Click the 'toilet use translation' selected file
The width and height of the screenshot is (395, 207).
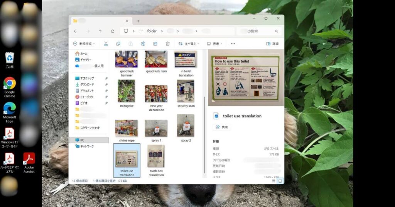(127, 161)
